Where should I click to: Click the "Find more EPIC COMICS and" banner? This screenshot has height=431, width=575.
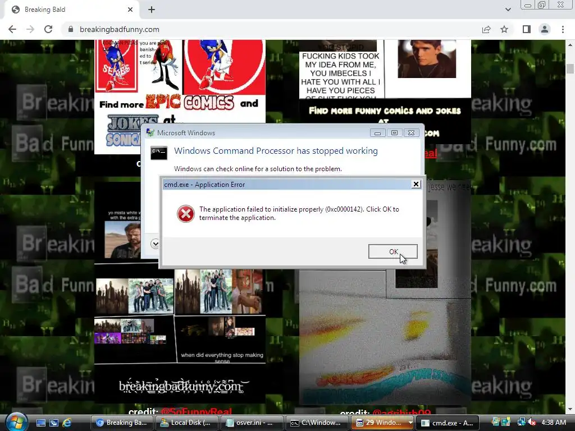pyautogui.click(x=179, y=103)
